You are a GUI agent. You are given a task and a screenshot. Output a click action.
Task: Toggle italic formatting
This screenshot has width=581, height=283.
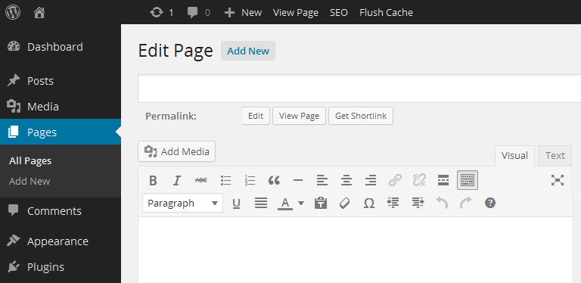(x=177, y=180)
